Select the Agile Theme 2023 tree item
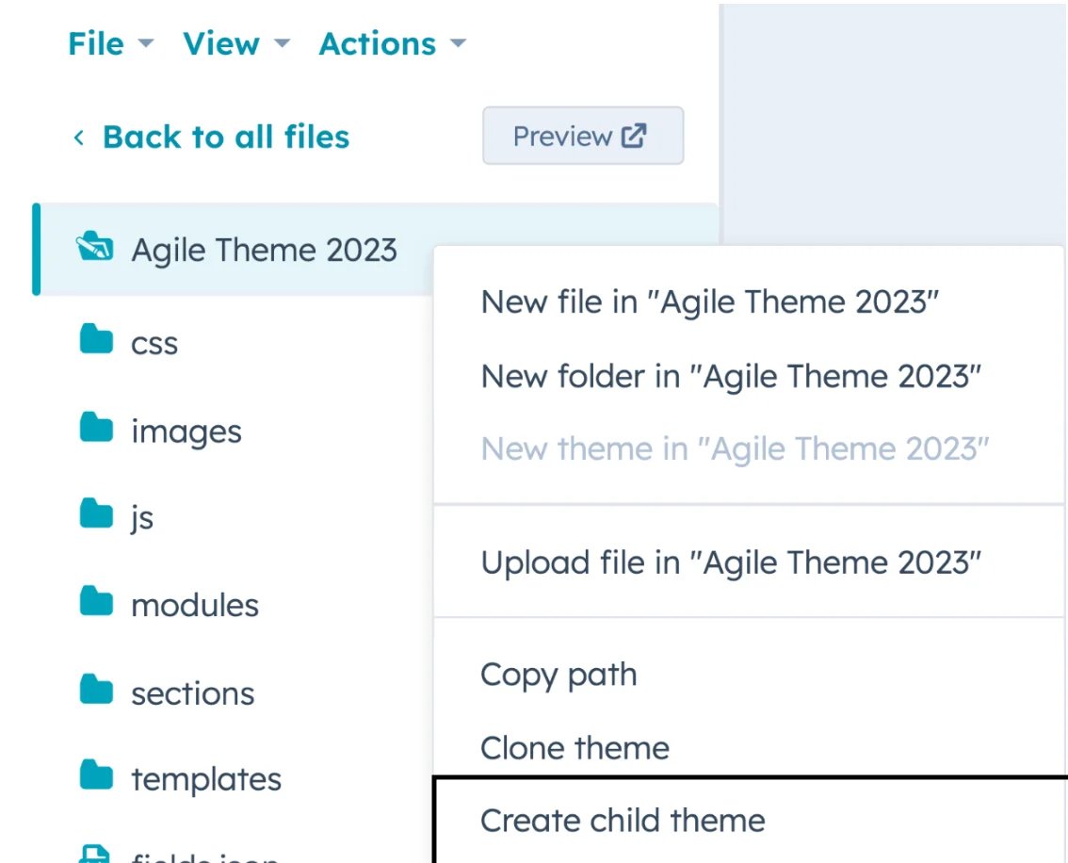This screenshot has width=1068, height=863. tap(264, 249)
